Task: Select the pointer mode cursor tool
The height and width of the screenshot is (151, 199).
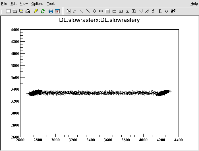Action: tap(68, 11)
